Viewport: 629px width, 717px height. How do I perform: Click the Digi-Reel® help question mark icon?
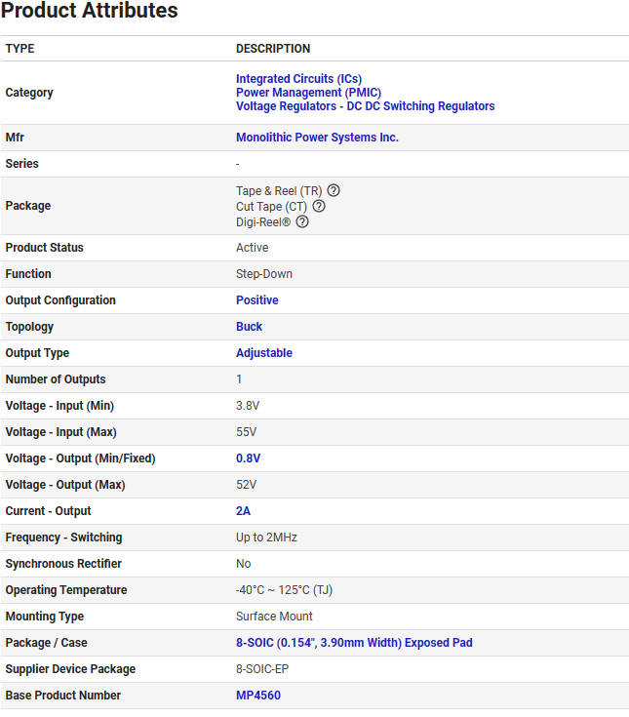point(302,221)
